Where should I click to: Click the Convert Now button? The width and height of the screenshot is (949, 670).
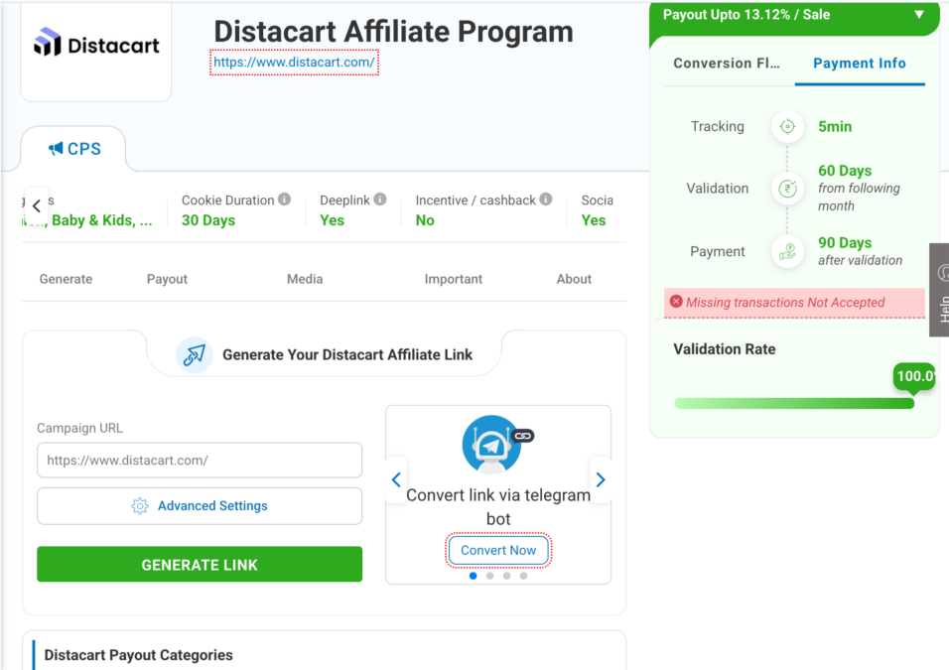[498, 550]
